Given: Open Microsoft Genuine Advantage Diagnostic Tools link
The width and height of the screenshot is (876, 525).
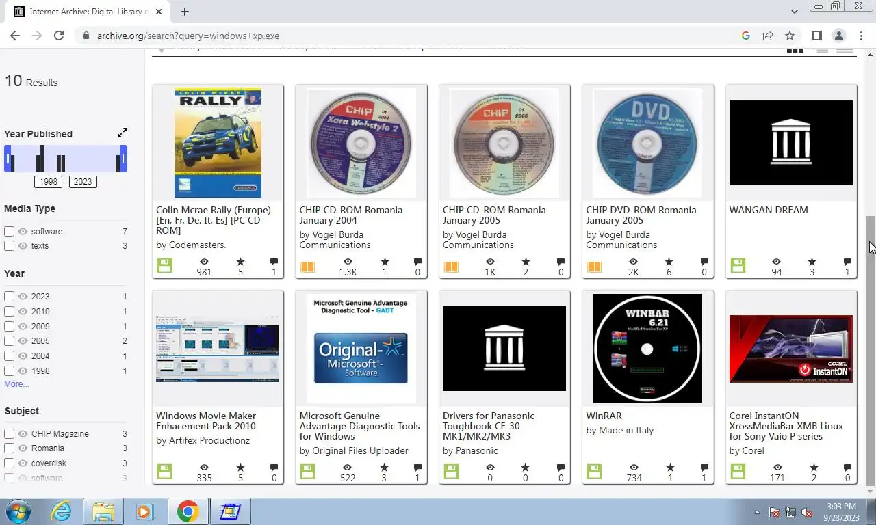Looking at the screenshot, I should tap(359, 426).
